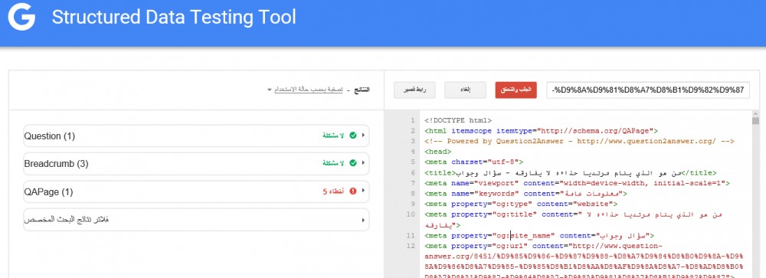Click line number 12 in code gutter

pyautogui.click(x=411, y=246)
